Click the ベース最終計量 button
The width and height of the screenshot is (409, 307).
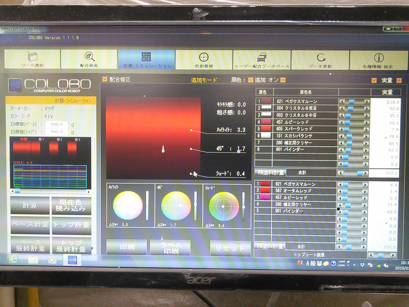pyautogui.click(x=30, y=245)
